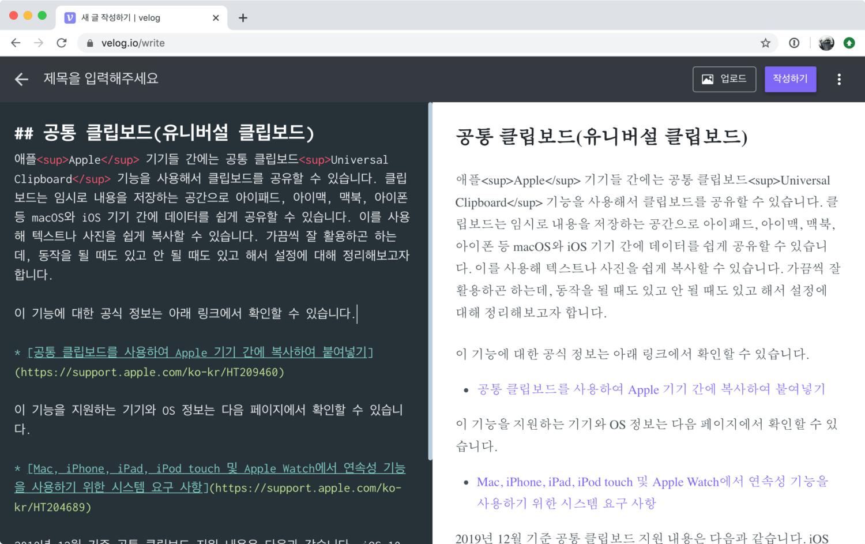
Task: Click the markdown heading ## 공통 클립보드
Action: pyautogui.click(x=164, y=133)
